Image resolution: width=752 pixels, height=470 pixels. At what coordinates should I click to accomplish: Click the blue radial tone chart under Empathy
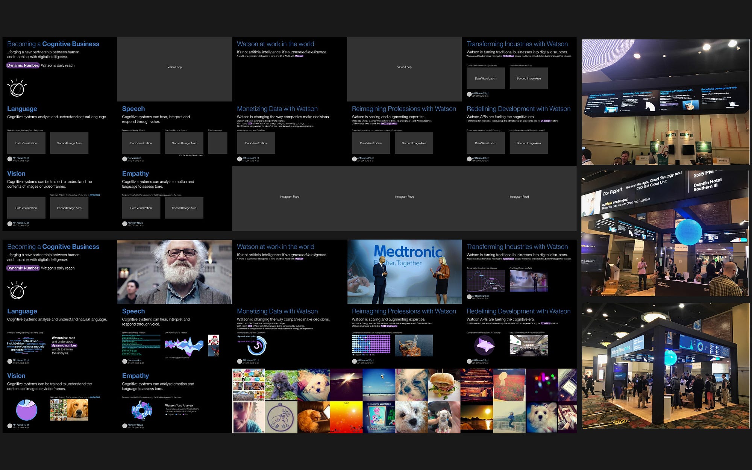coord(142,411)
